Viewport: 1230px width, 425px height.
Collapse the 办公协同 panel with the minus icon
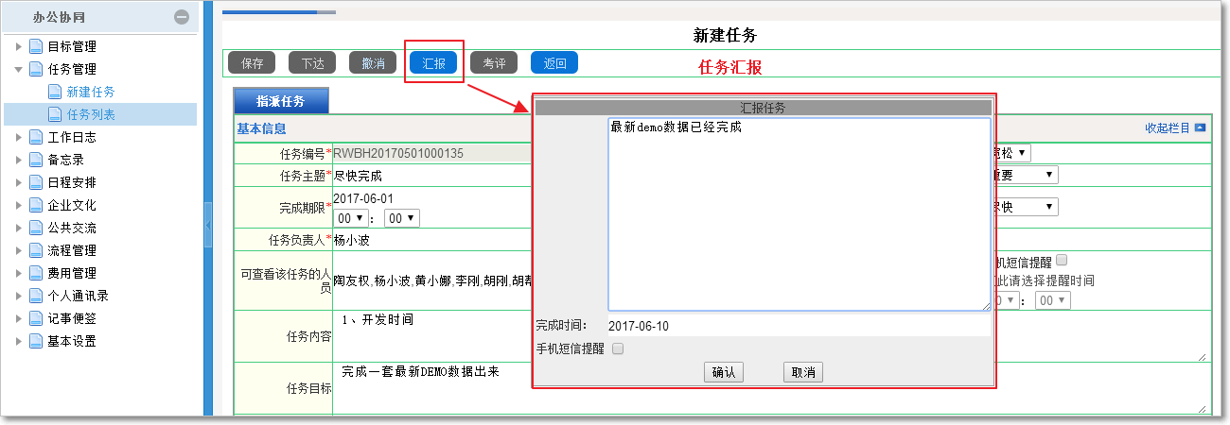[x=182, y=17]
